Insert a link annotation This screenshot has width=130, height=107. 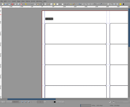123,4
